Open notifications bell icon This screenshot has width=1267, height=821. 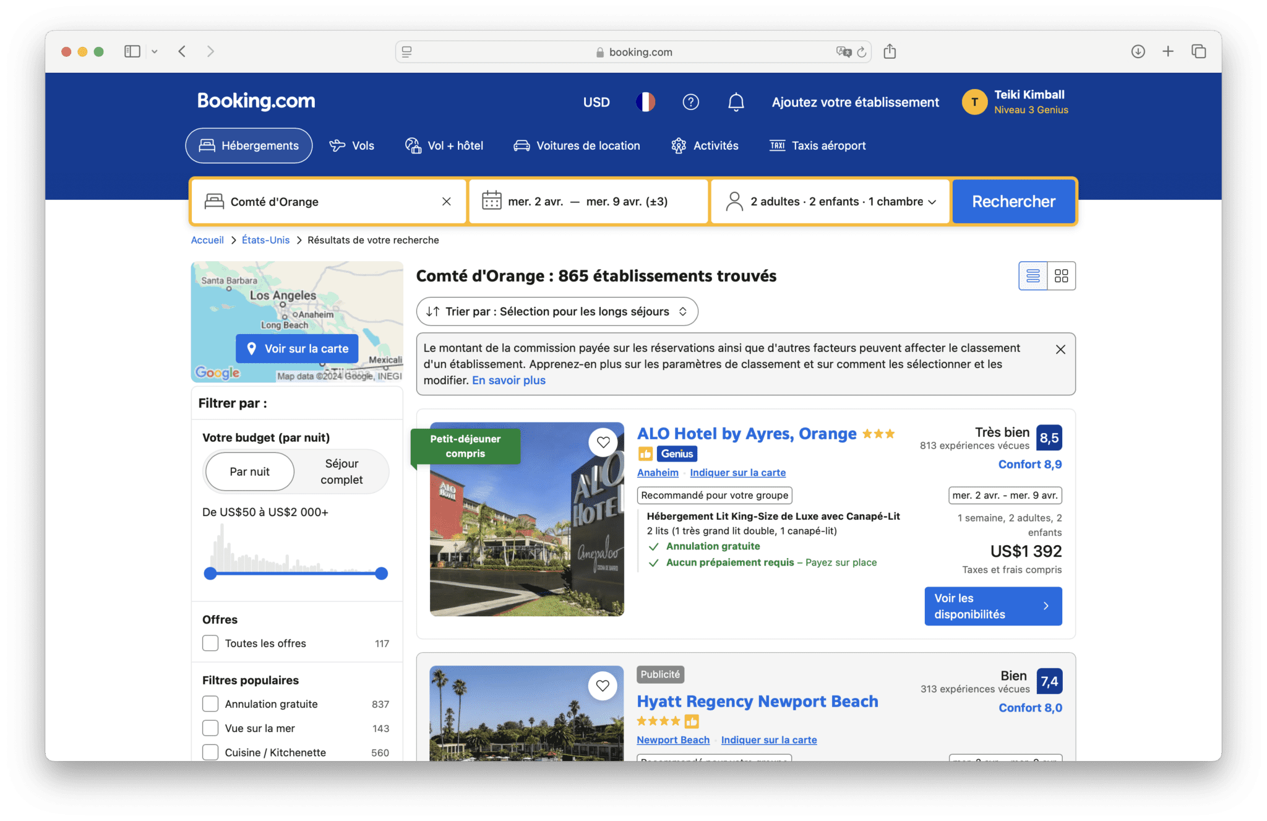736,102
